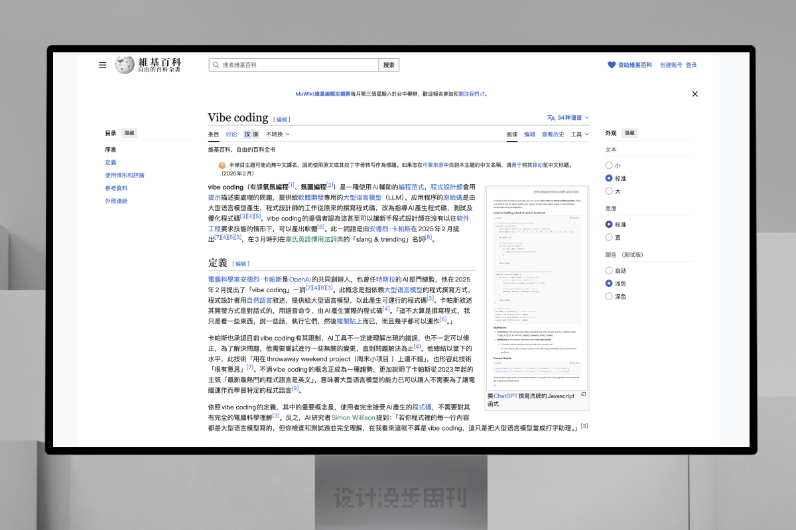This screenshot has width=796, height=530.
Task: Open the 自然語言 link
Action: tap(258, 300)
